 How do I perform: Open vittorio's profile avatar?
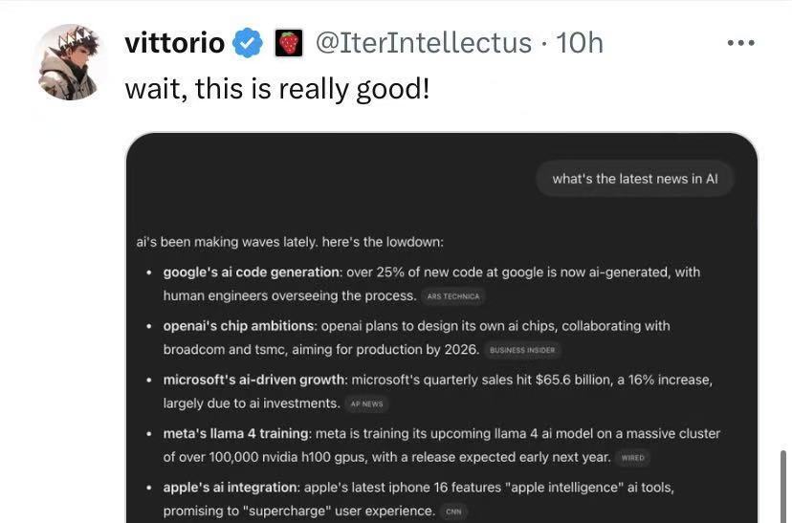[x=69, y=62]
